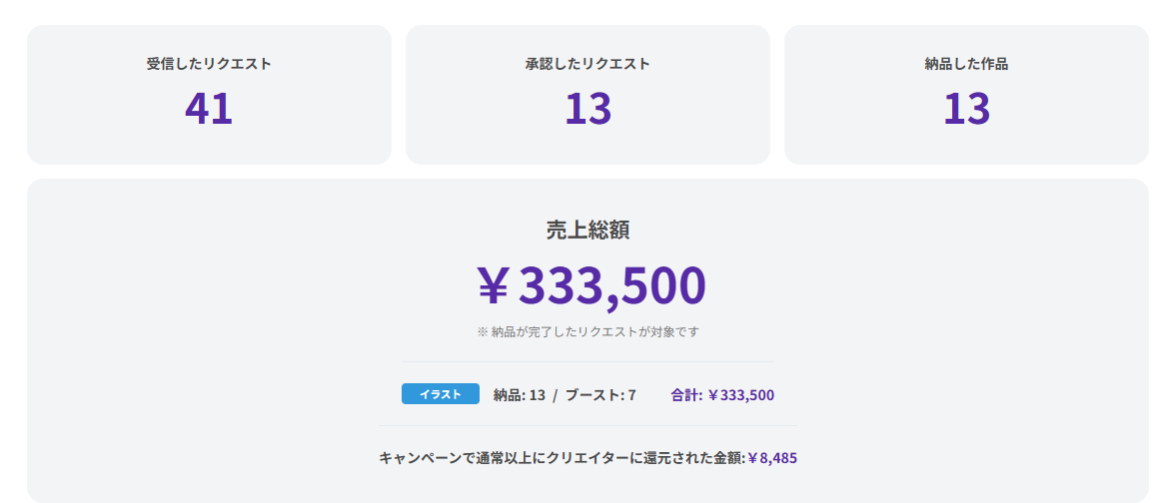Select the approved requests count 13
Image resolution: width=1173 pixels, height=503 pixels.
pos(587,109)
